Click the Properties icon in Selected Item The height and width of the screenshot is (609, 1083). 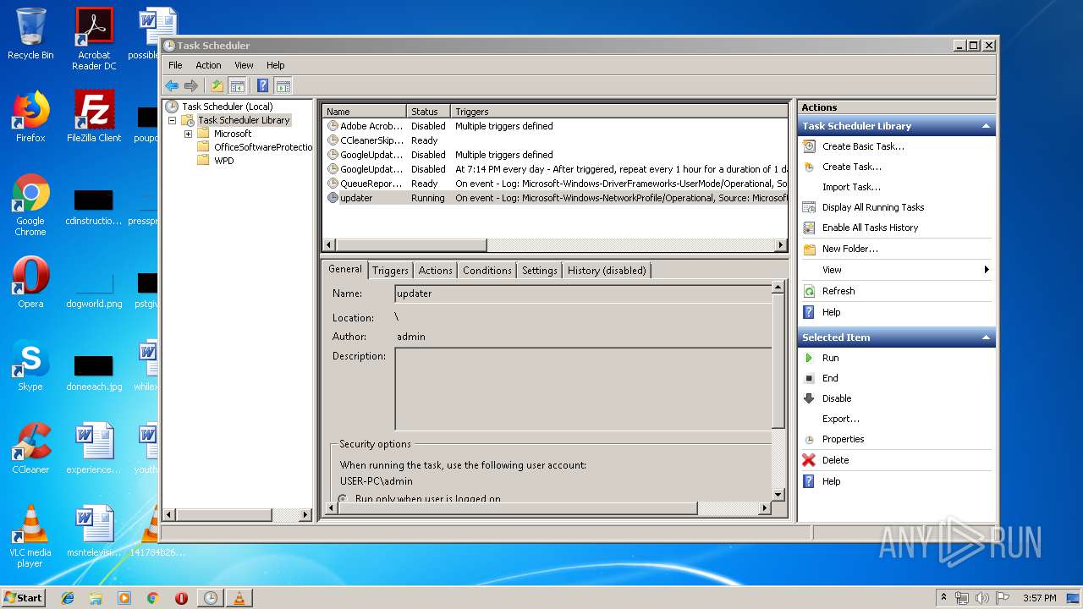tap(809, 440)
